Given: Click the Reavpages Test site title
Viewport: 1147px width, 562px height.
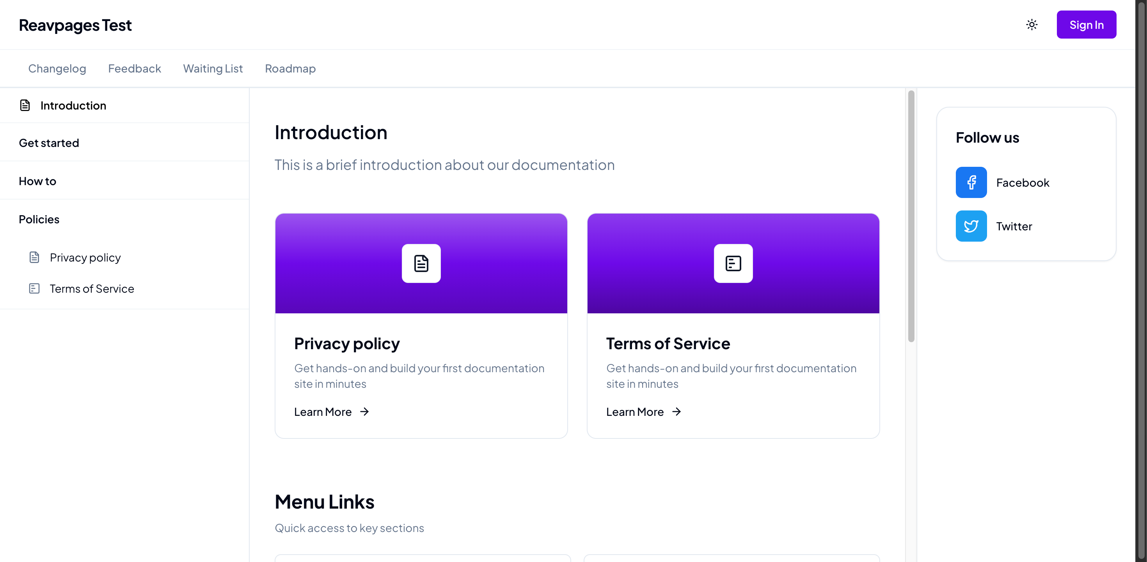Looking at the screenshot, I should point(75,25).
